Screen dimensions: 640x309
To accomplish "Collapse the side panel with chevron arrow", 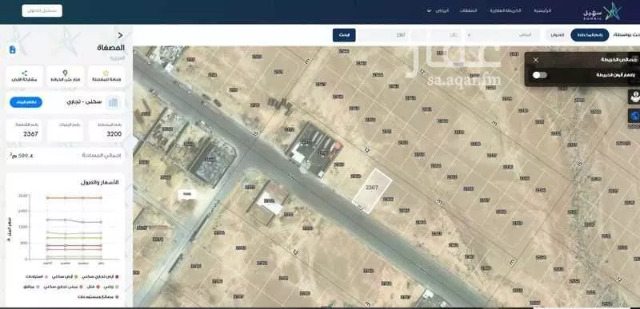I will [x=120, y=35].
